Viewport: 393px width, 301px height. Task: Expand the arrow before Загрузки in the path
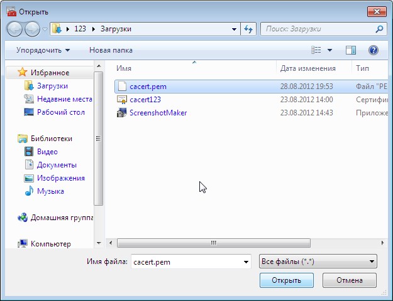coord(94,29)
